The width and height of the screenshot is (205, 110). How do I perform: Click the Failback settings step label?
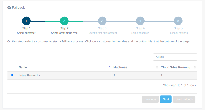[x=178, y=33]
